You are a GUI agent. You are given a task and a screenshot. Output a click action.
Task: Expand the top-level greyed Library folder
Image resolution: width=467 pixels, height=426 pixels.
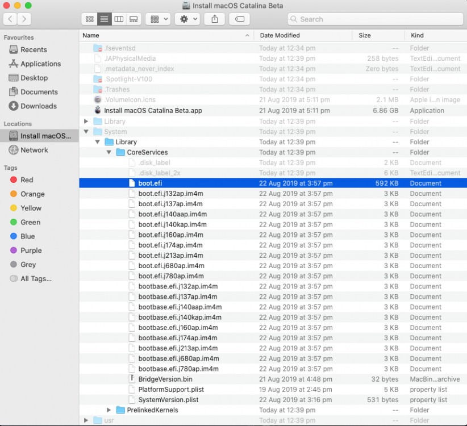(86, 121)
